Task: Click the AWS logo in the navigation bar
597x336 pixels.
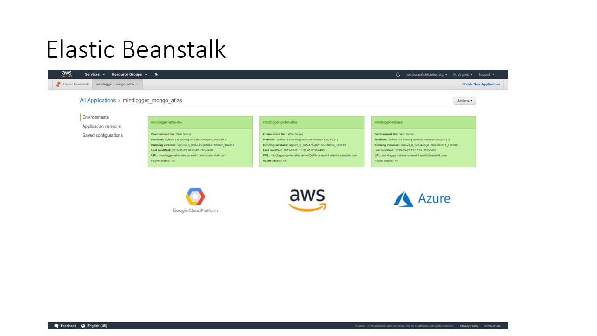Action: coord(67,74)
